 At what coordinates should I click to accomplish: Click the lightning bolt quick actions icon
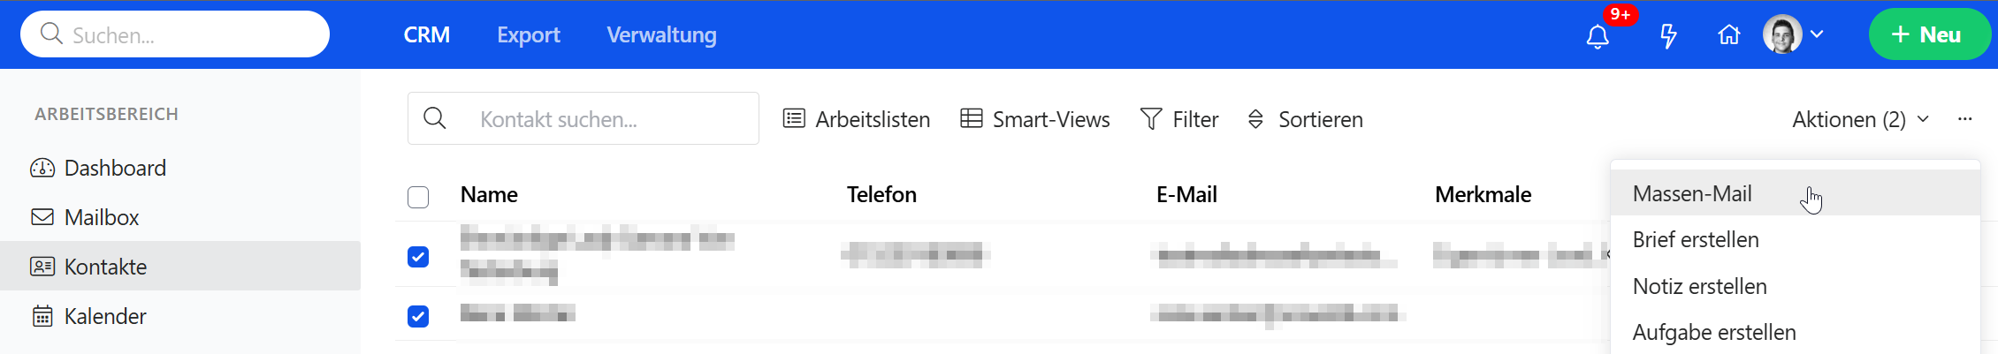coord(1668,36)
